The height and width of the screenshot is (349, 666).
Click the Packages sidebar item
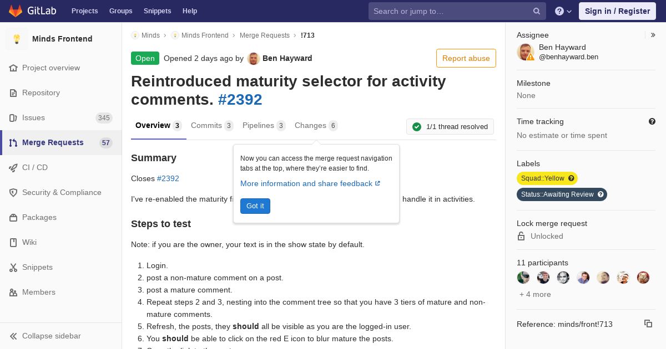(61, 217)
